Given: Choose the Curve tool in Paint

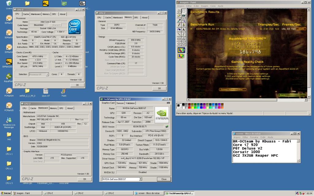Looking at the screenshot, I should pyautogui.click(x=184, y=34).
